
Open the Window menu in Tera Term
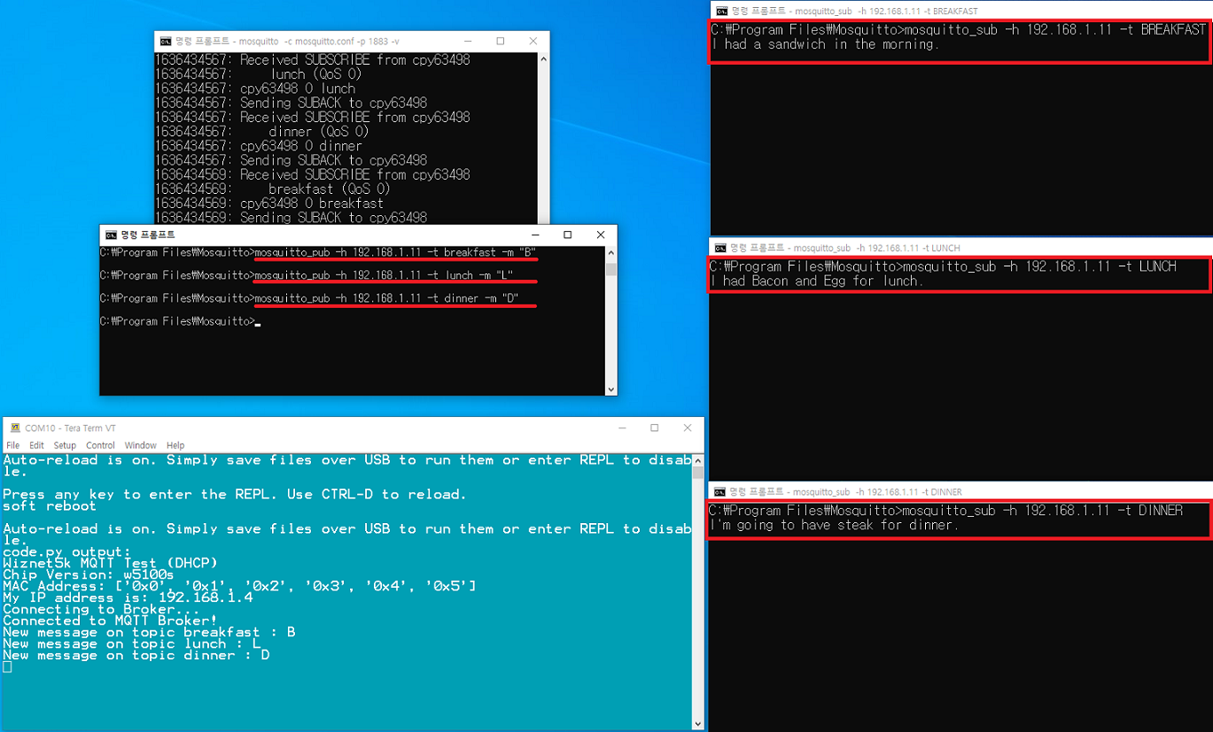tap(140, 445)
